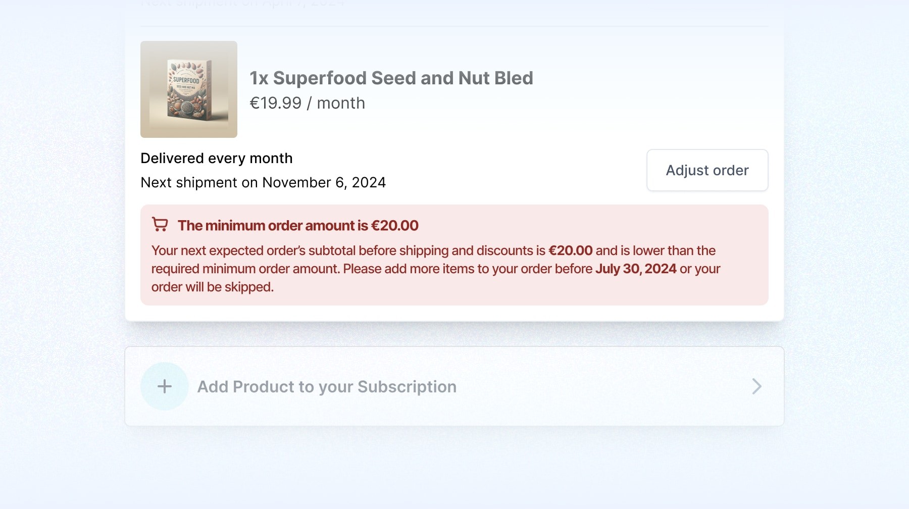This screenshot has height=509, width=909.
Task: Click the faded previous shipment text at top
Action: pyautogui.click(x=242, y=4)
